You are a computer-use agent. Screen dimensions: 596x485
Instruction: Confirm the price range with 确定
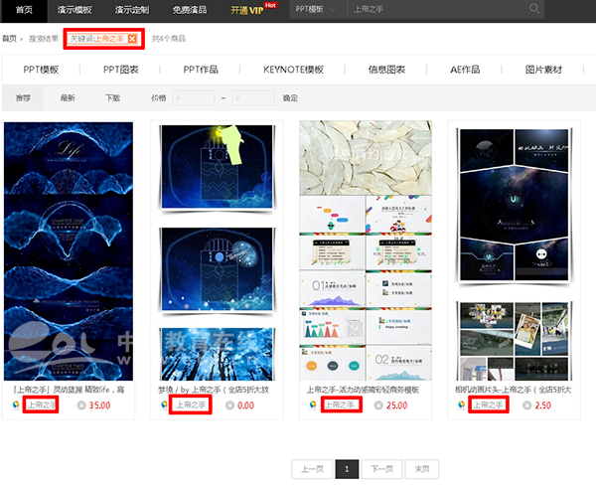290,98
